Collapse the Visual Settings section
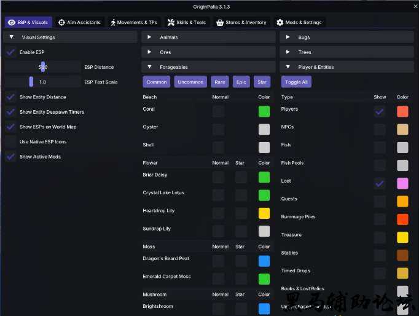This screenshot has width=419, height=316. click(71, 37)
